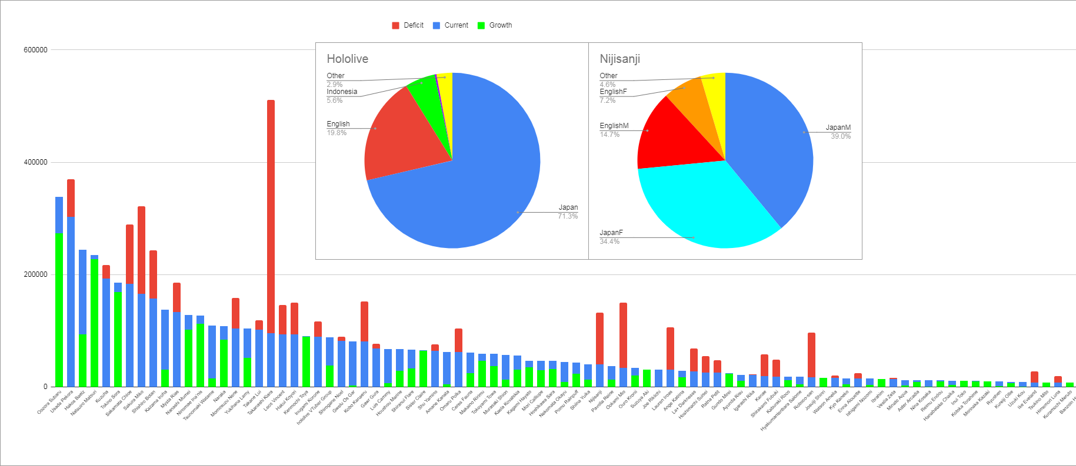Click the Nijisanji Other 4.6% label
This screenshot has height=466, width=1076.
608,80
